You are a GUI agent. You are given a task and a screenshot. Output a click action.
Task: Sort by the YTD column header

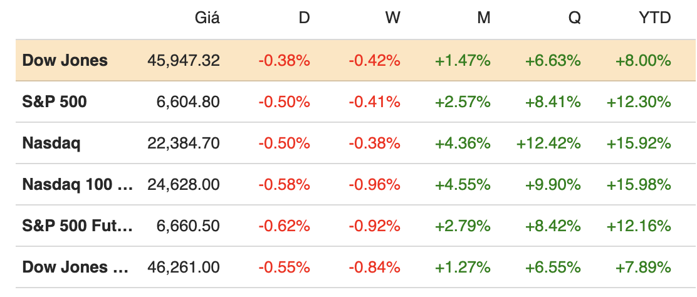(654, 18)
